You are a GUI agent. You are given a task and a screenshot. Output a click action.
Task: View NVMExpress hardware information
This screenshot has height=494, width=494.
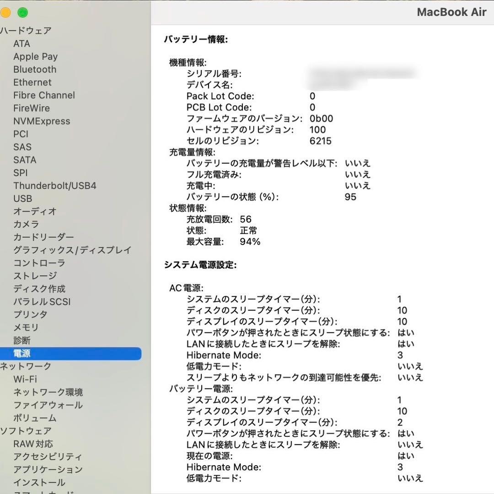tap(42, 121)
